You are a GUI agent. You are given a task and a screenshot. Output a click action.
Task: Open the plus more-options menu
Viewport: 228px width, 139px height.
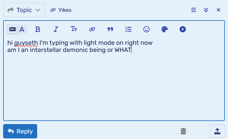183,29
